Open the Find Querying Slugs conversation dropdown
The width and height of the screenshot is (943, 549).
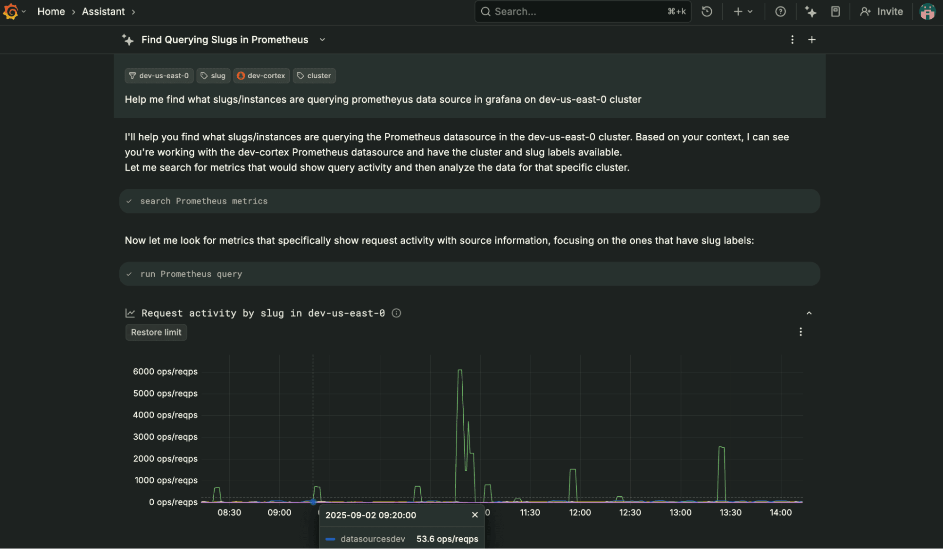pyautogui.click(x=322, y=40)
